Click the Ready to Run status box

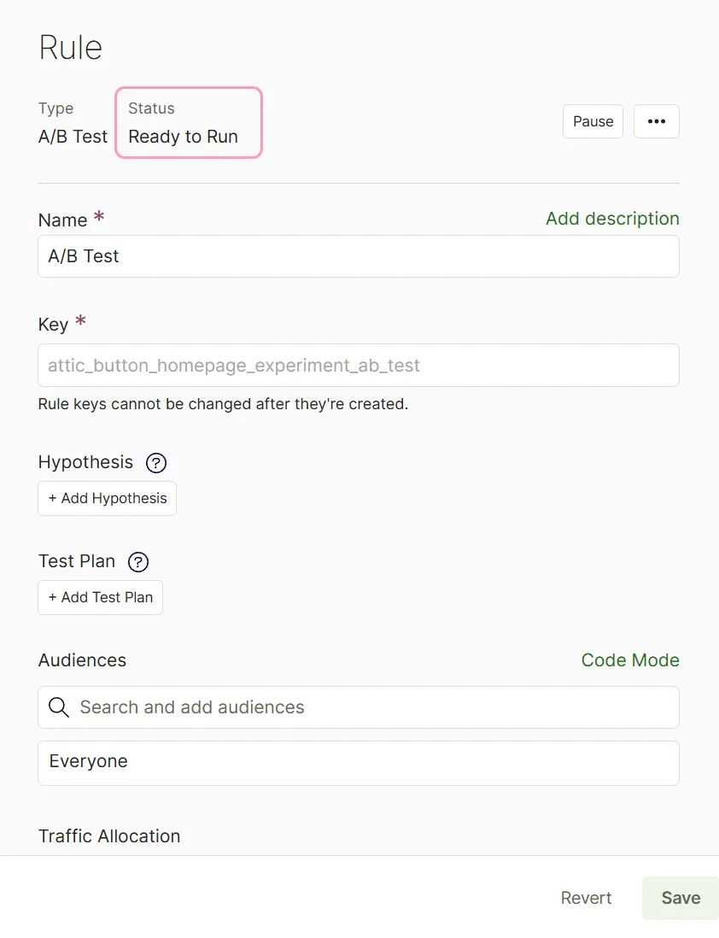pyautogui.click(x=189, y=123)
